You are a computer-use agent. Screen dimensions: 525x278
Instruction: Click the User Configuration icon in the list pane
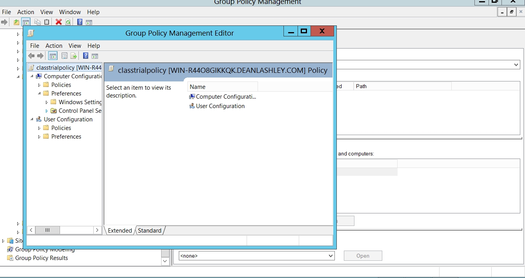[192, 106]
